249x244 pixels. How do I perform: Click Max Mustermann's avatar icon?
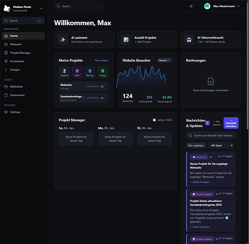point(207,6)
